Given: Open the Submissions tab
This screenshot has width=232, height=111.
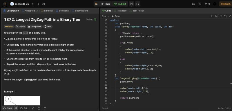Looking at the screenshot, I should coord(80,11).
